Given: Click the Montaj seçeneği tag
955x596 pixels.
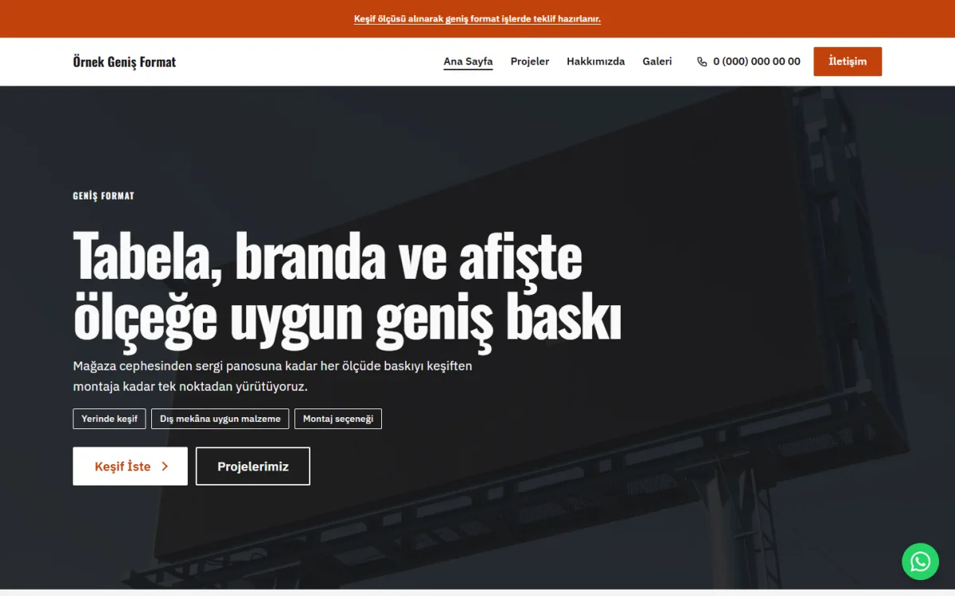Looking at the screenshot, I should click(338, 419).
